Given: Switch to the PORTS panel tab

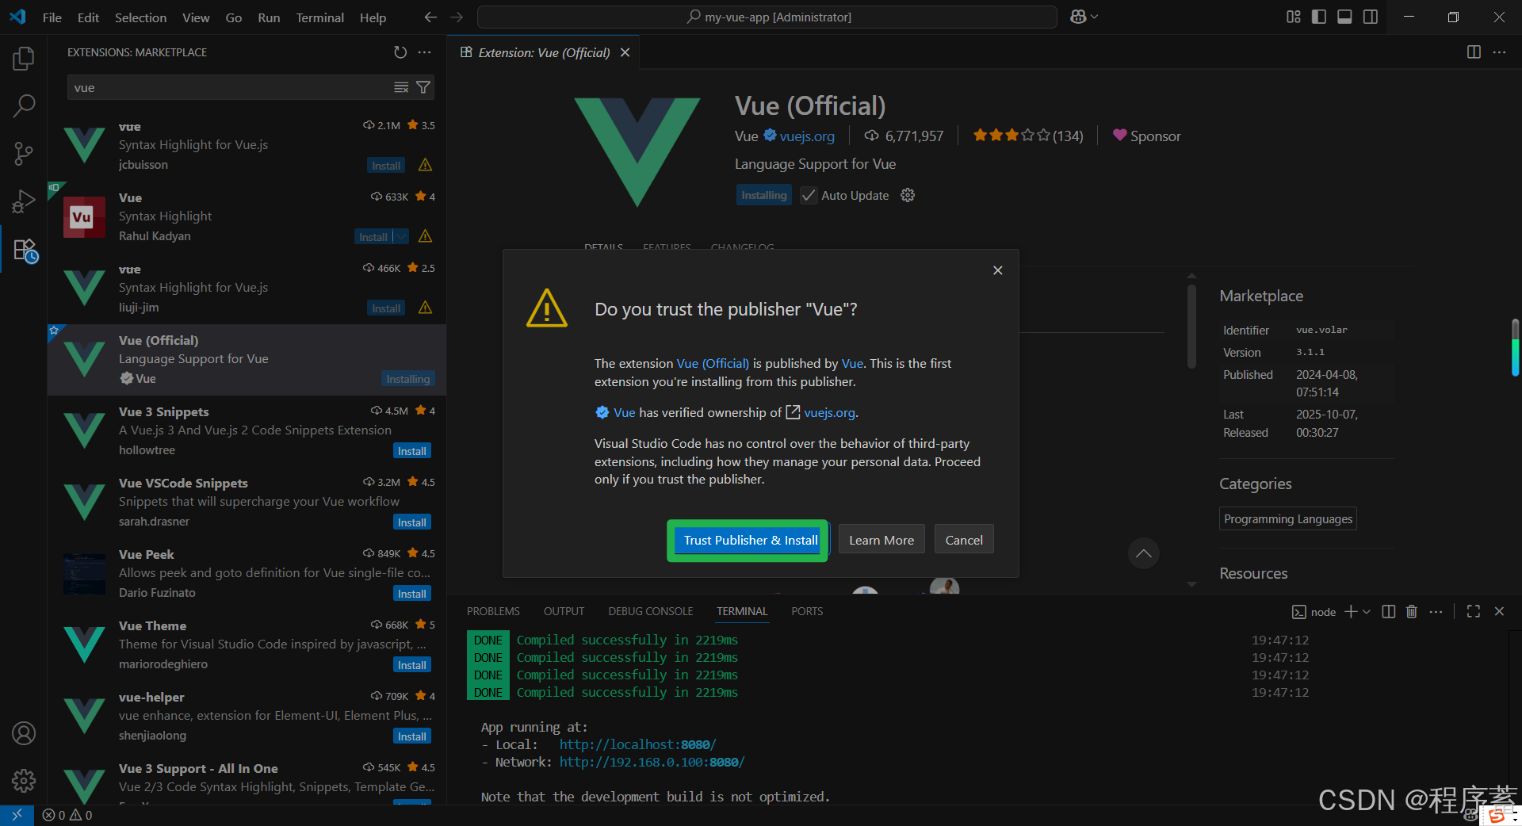Looking at the screenshot, I should 807,611.
